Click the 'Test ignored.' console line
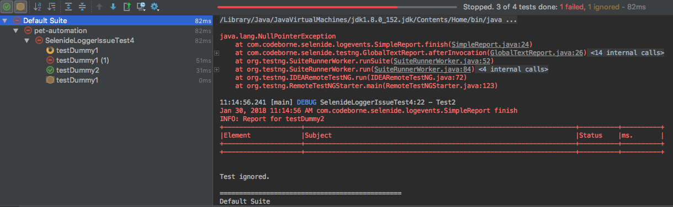The image size is (673, 207). pos(245,177)
